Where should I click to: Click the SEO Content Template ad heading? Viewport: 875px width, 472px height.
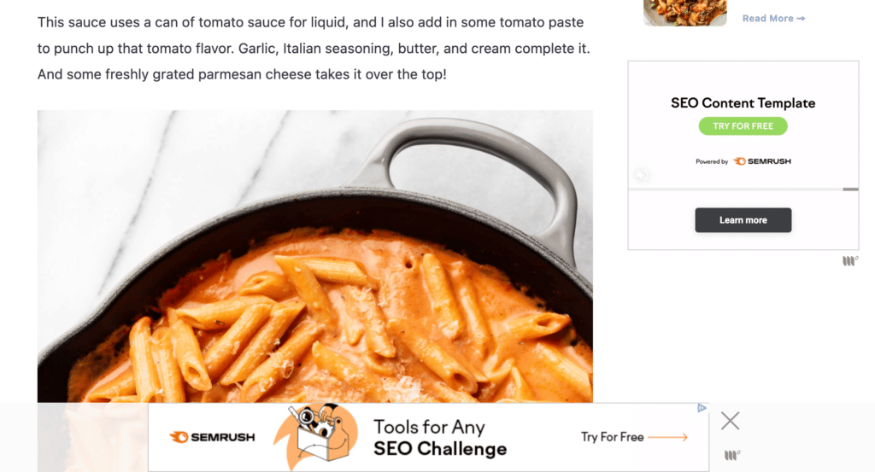(743, 103)
